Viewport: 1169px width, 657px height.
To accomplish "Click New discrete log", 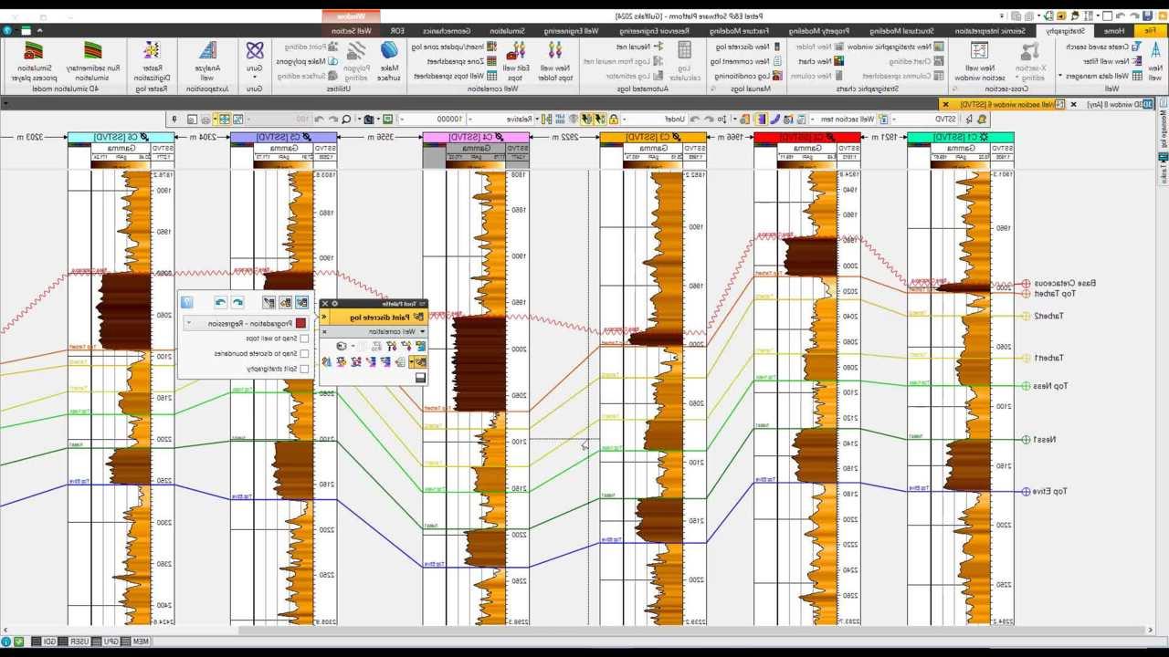I will click(x=749, y=46).
